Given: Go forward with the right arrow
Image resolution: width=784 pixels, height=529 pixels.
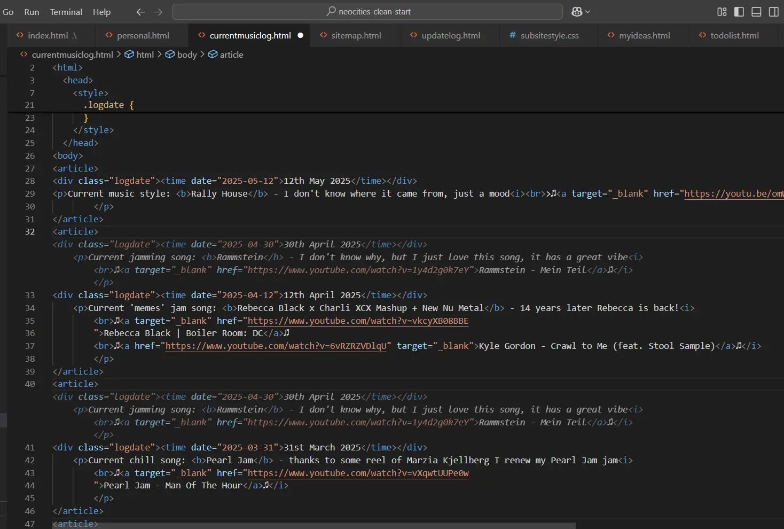Looking at the screenshot, I should [x=158, y=12].
